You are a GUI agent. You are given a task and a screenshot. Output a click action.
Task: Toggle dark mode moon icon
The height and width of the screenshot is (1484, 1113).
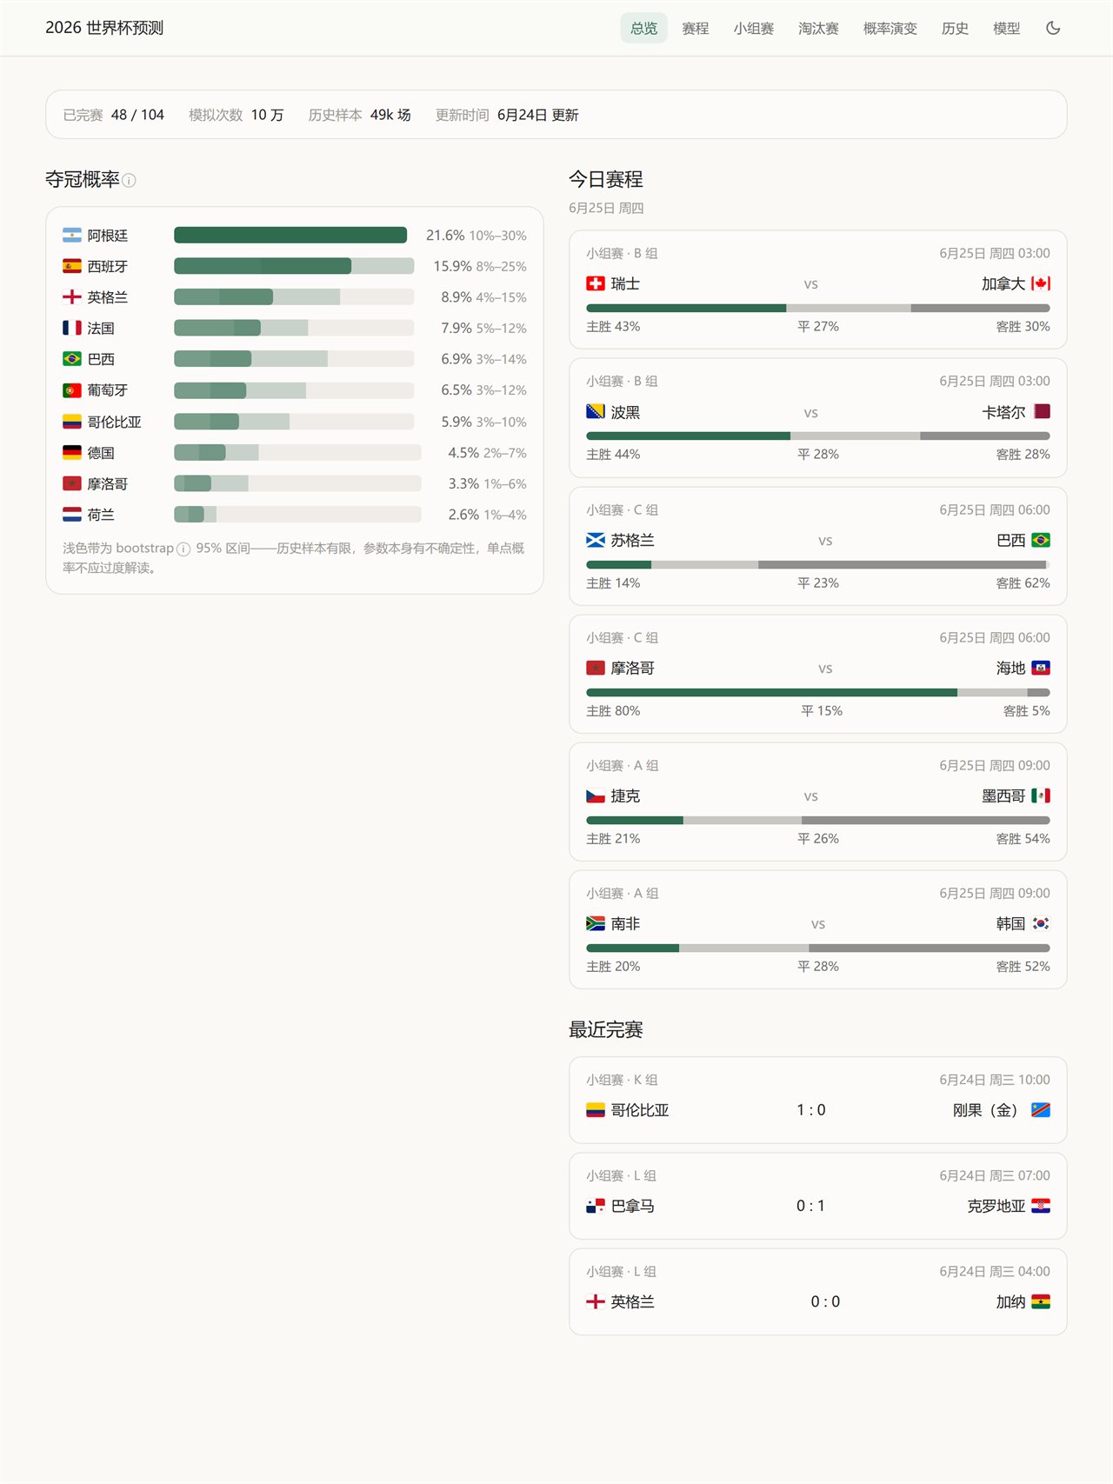click(1053, 28)
